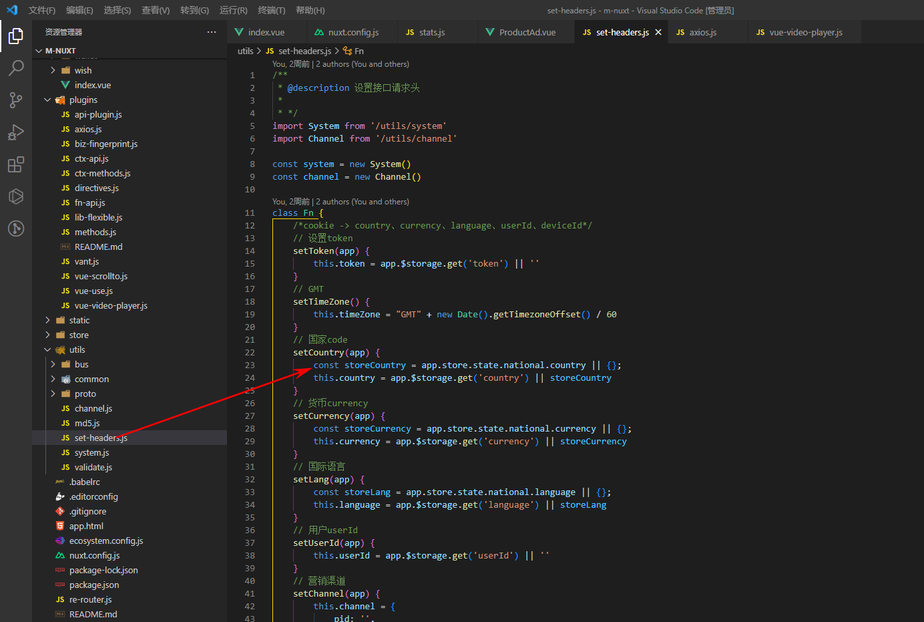
Task: Open biz-fingerprint.js in the file tree
Action: (130, 144)
